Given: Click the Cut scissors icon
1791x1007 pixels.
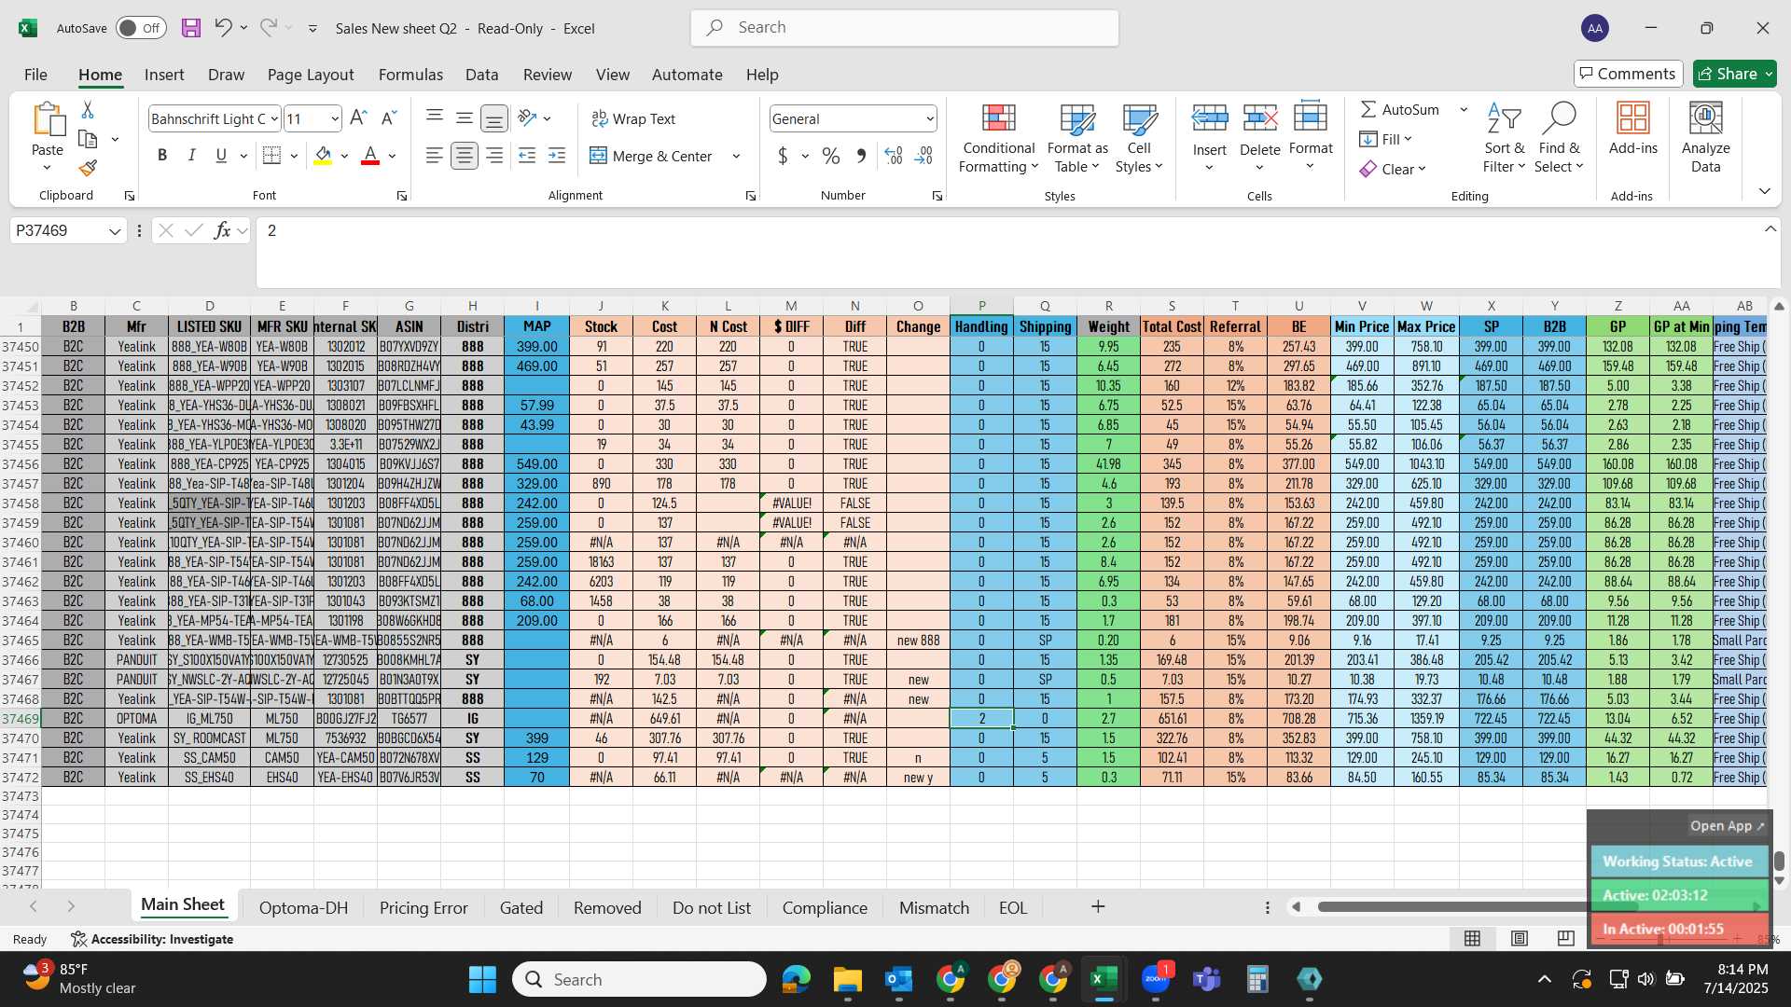Looking at the screenshot, I should pyautogui.click(x=88, y=110).
